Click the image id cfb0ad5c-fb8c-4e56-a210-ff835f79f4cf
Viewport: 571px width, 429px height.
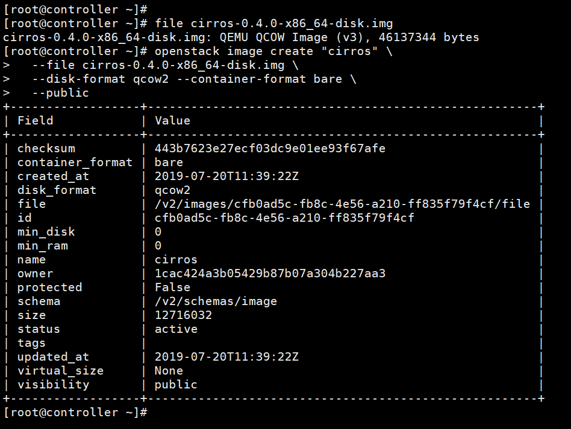(x=285, y=218)
